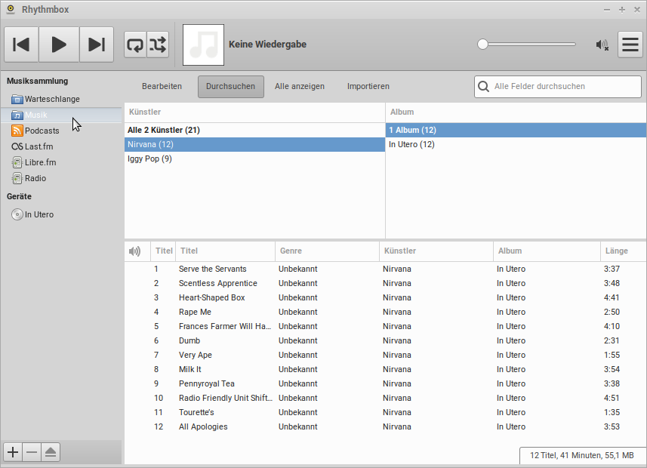The width and height of the screenshot is (647, 468).
Task: Sort track list by Album column
Action: [547, 251]
